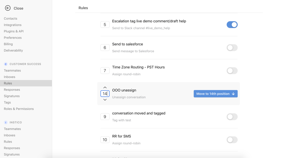The height and width of the screenshot is (158, 285).
Task: Switch on the RR for SMS rule
Action: 232,140
